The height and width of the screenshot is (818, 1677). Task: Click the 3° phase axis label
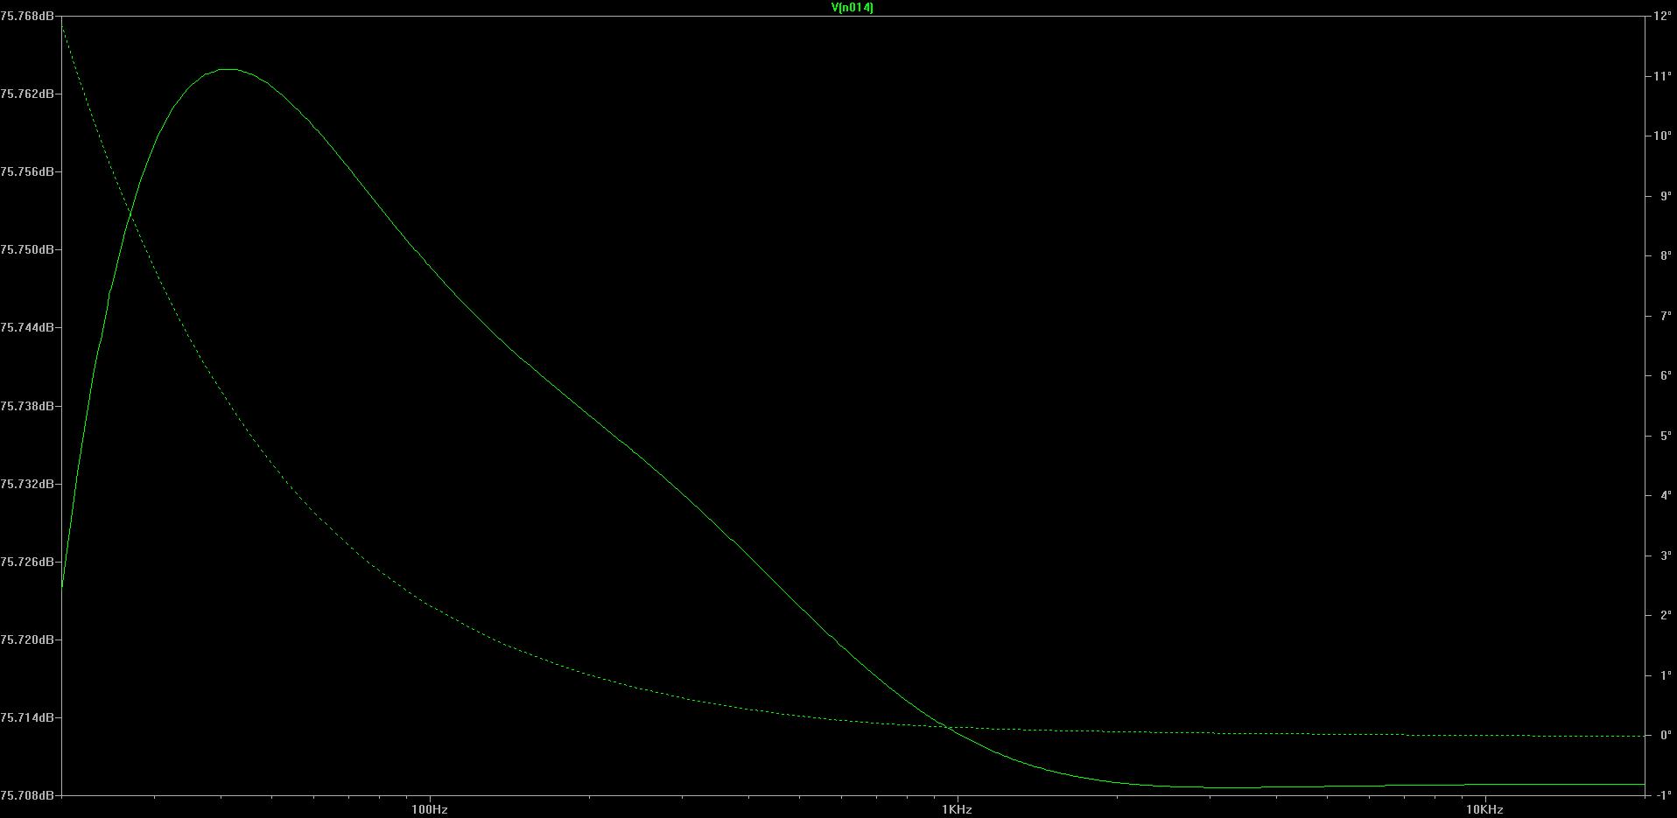(1665, 556)
